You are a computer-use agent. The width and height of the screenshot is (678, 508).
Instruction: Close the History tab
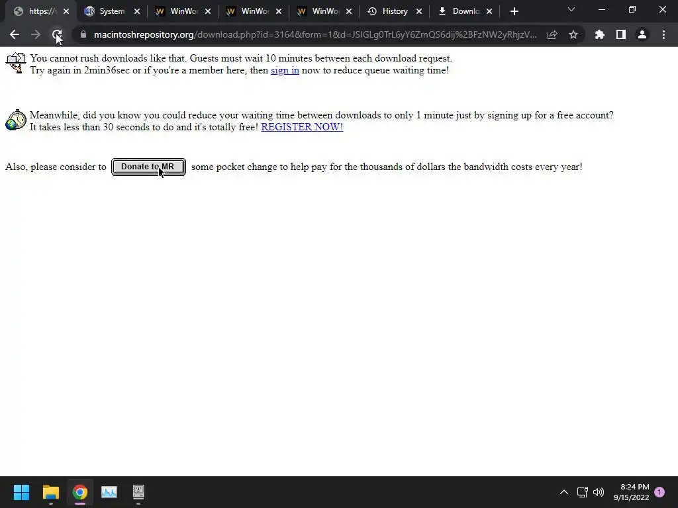419,12
